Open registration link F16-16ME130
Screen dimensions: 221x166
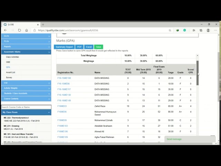pyautogui.click(x=64, y=95)
